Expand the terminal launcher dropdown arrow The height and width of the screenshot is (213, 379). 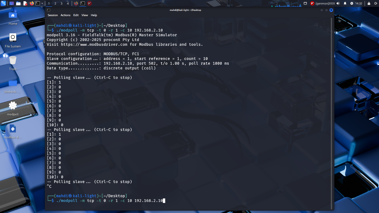[42, 3]
